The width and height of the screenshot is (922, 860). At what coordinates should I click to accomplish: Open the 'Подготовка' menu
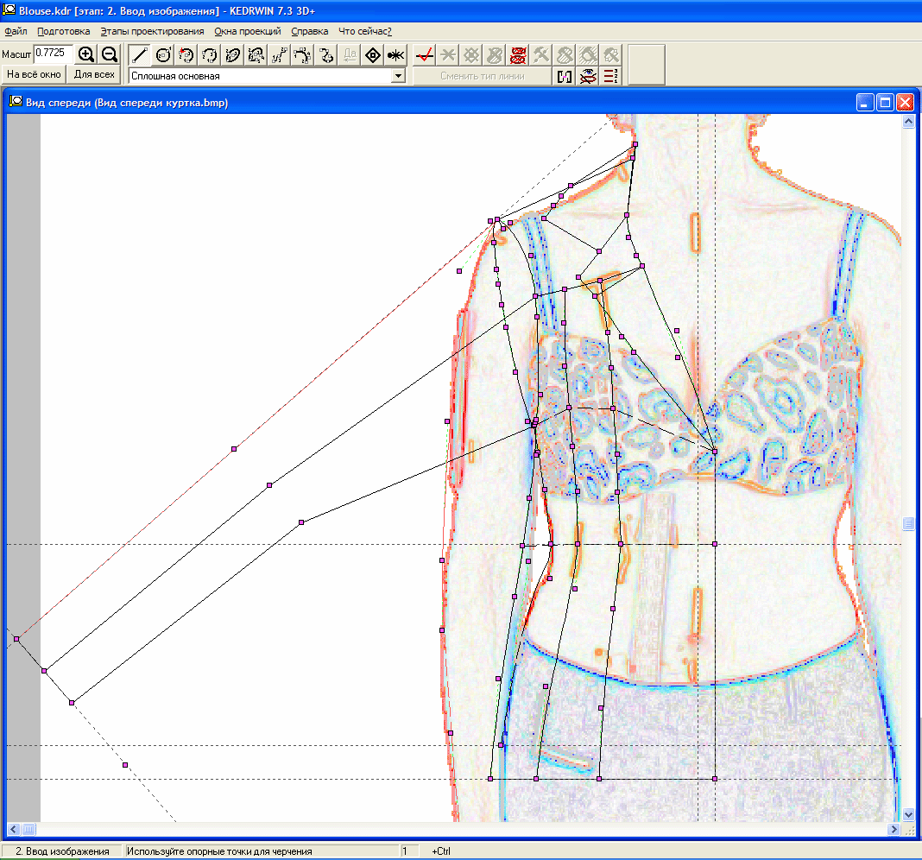point(63,31)
